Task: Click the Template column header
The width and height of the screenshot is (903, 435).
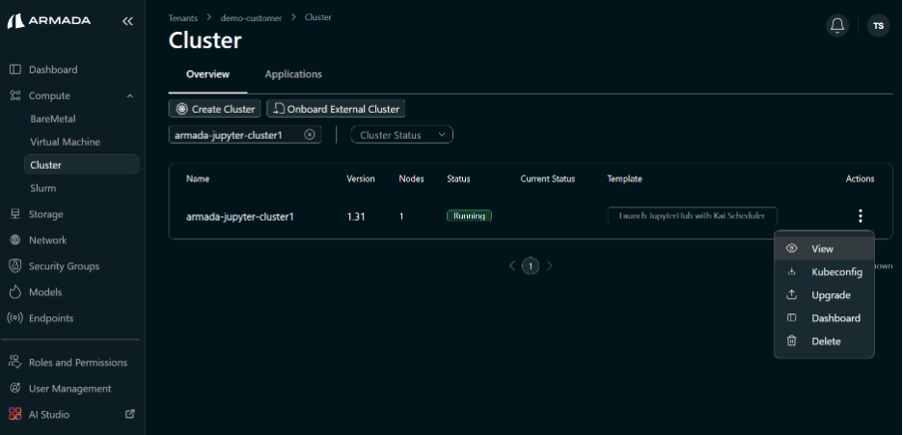Action: pos(624,179)
